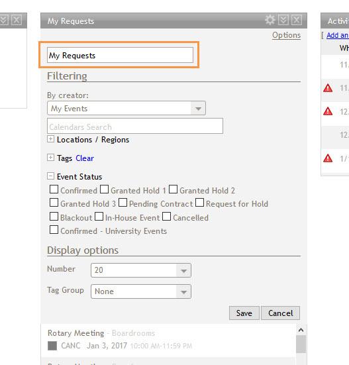This screenshot has width=349, height=365.
Task: Enable the Request for Hold checkbox
Action: (199, 203)
